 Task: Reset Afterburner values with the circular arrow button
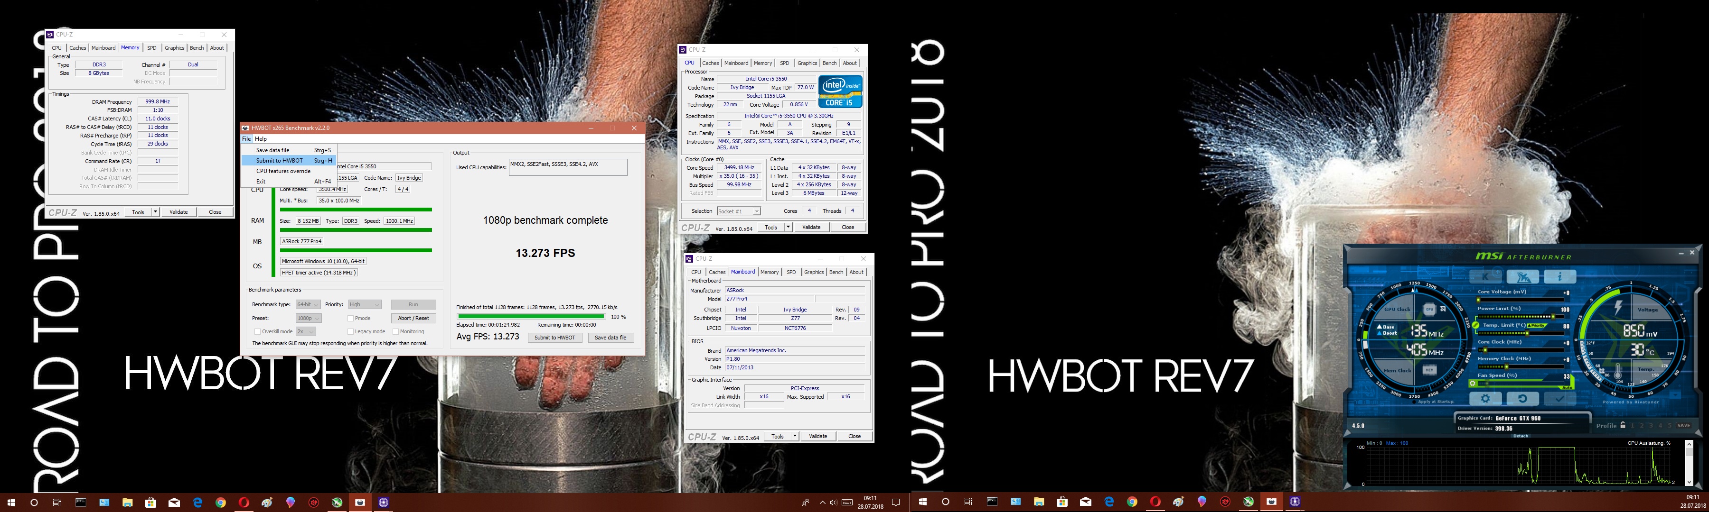[x=1522, y=399]
